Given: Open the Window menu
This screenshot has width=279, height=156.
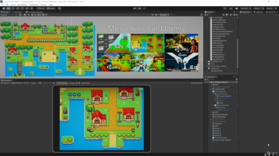Looking at the screenshot, I should click(x=44, y=5).
